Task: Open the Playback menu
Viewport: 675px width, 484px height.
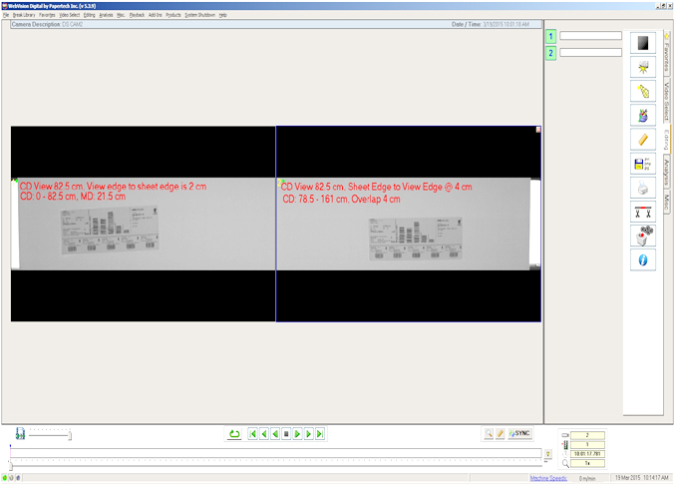Action: pos(137,15)
